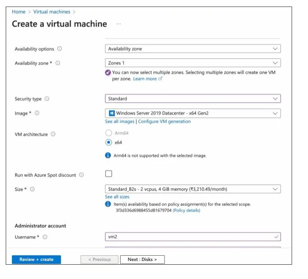Click Next : Disks button

coord(142,259)
